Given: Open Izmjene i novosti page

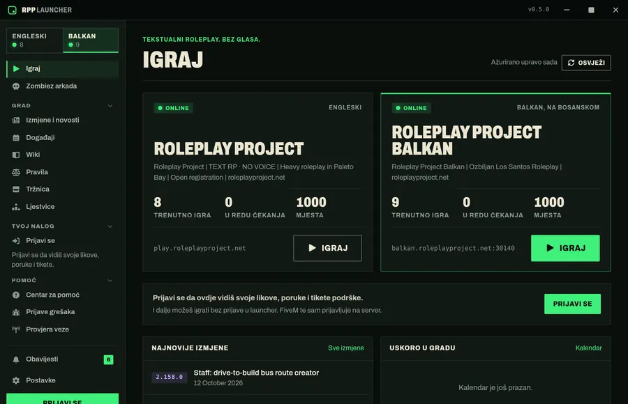Looking at the screenshot, I should [63, 120].
